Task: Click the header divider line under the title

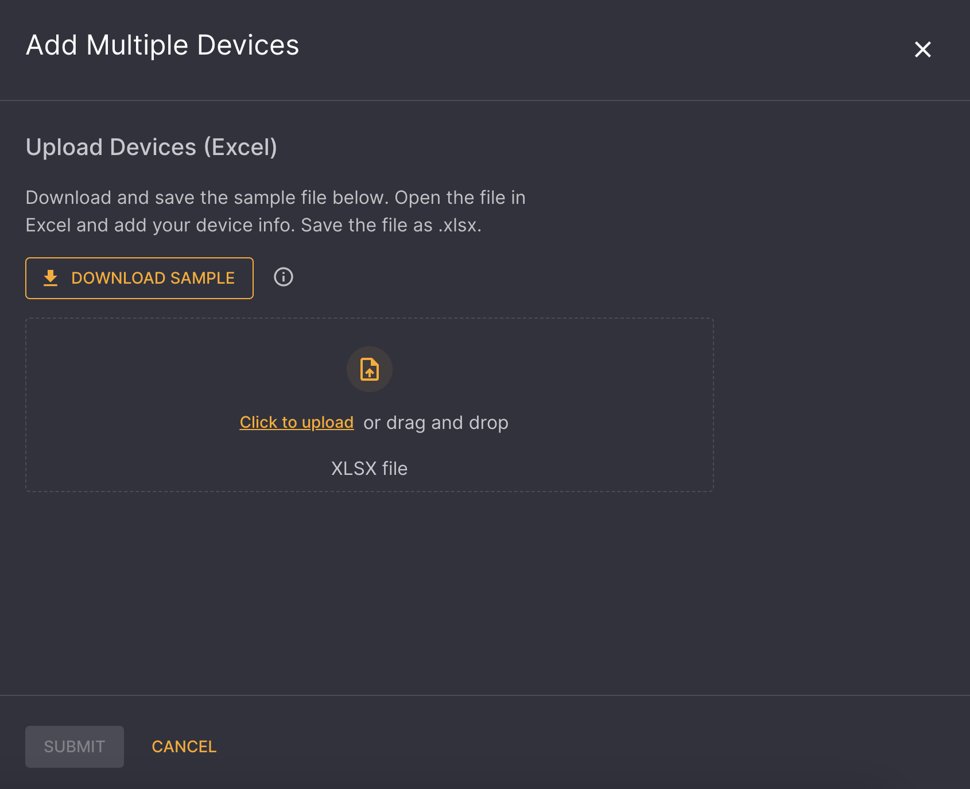Action: 485,100
